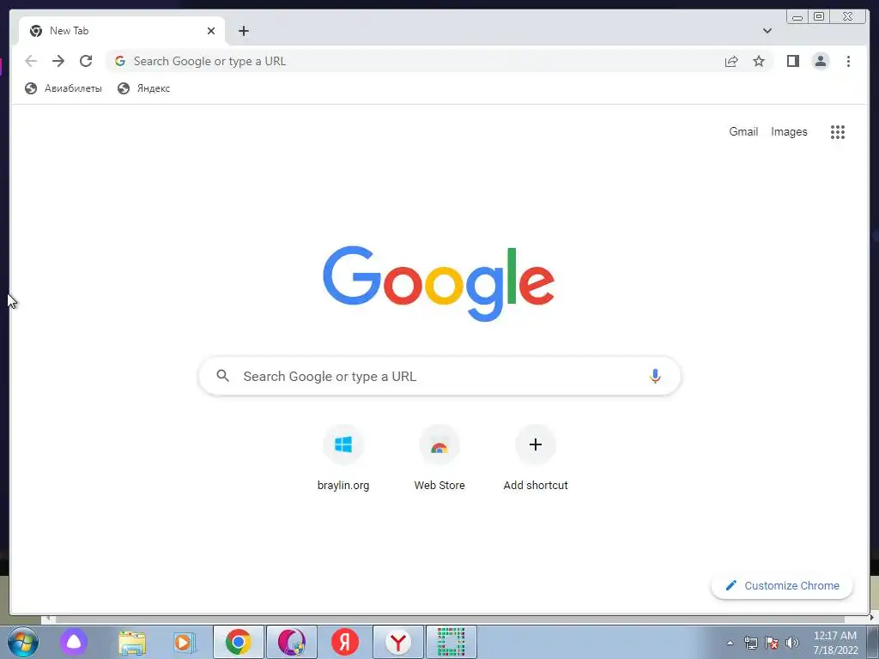Open the clock showing 12:17 AM
The image size is (879, 659).
pos(835,643)
